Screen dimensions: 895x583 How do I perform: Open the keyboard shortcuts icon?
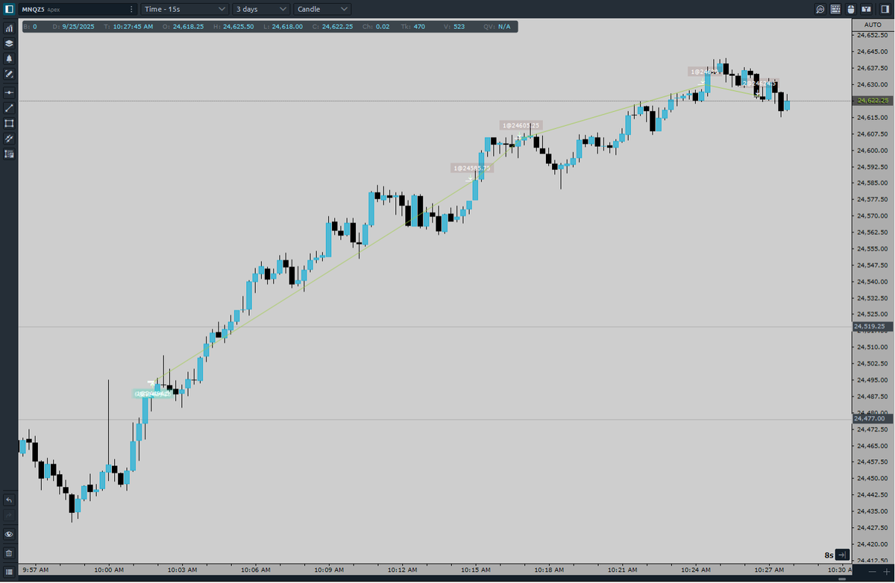(x=835, y=9)
